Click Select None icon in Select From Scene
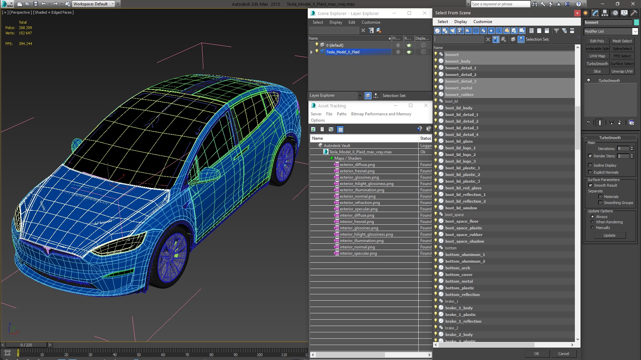 539,31
